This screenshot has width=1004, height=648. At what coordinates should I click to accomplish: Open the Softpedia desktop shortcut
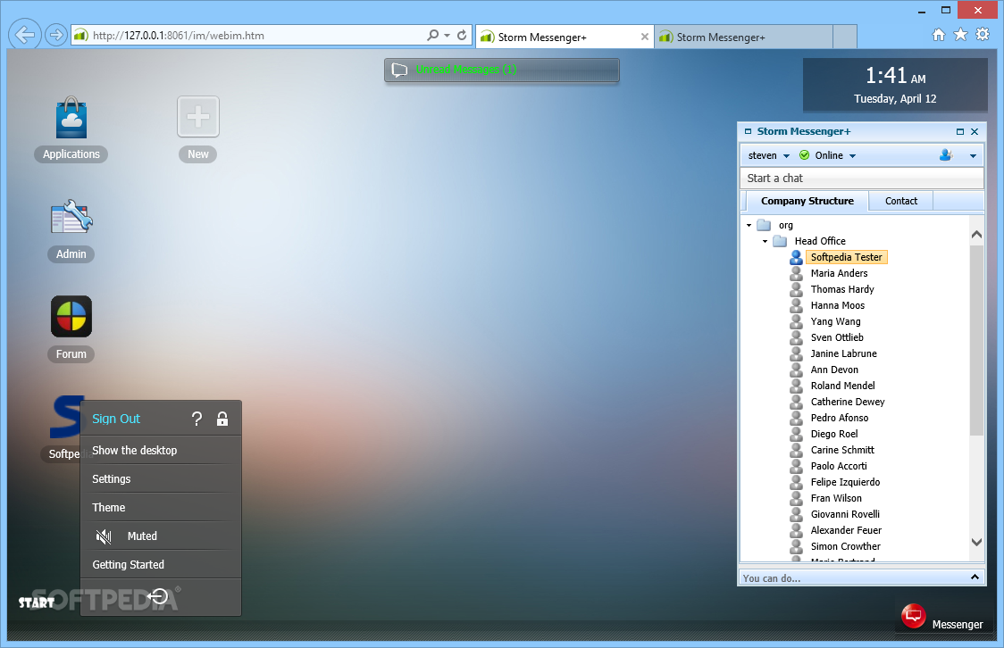coord(64,419)
